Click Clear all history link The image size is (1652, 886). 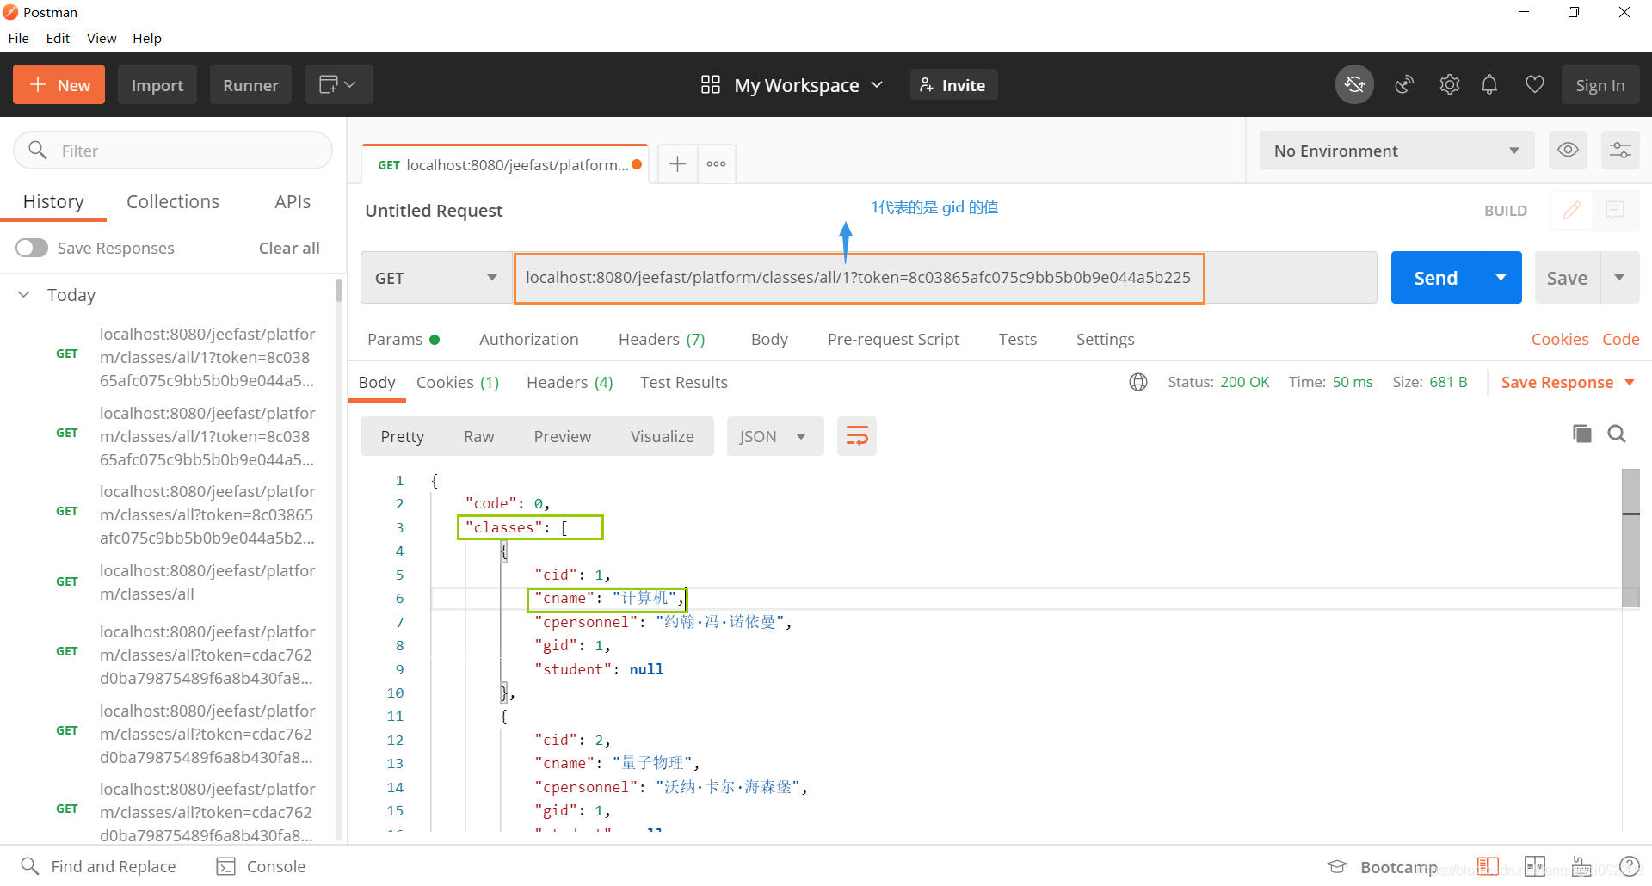289,248
